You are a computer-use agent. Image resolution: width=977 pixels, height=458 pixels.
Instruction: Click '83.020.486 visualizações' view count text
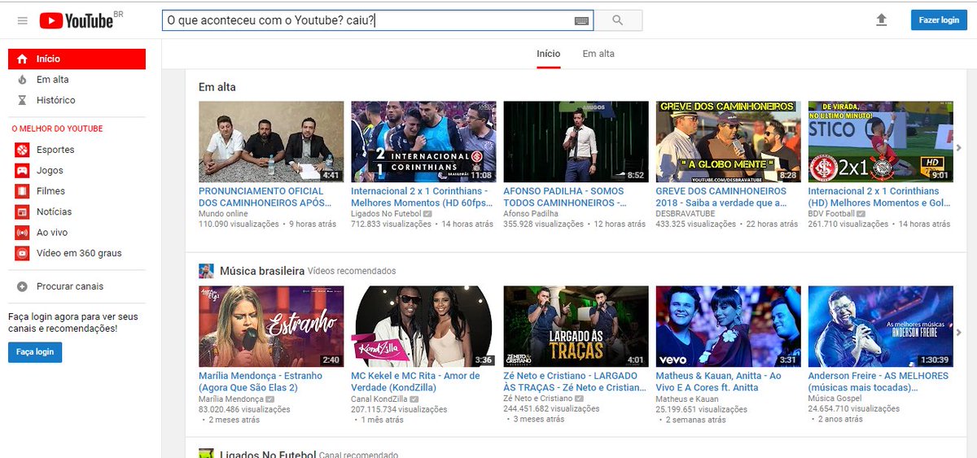click(244, 409)
